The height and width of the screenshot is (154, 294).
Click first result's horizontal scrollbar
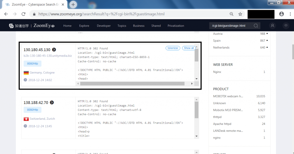pyautogui.click(x=132, y=84)
